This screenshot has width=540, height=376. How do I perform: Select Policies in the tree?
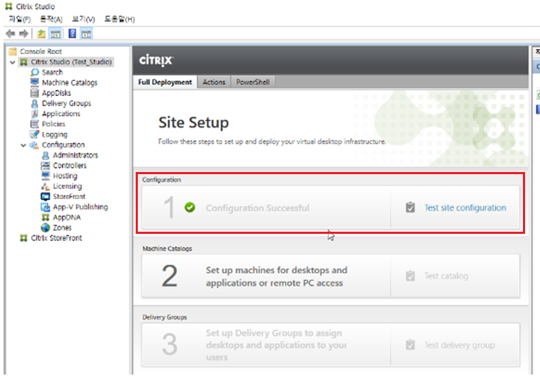53,124
